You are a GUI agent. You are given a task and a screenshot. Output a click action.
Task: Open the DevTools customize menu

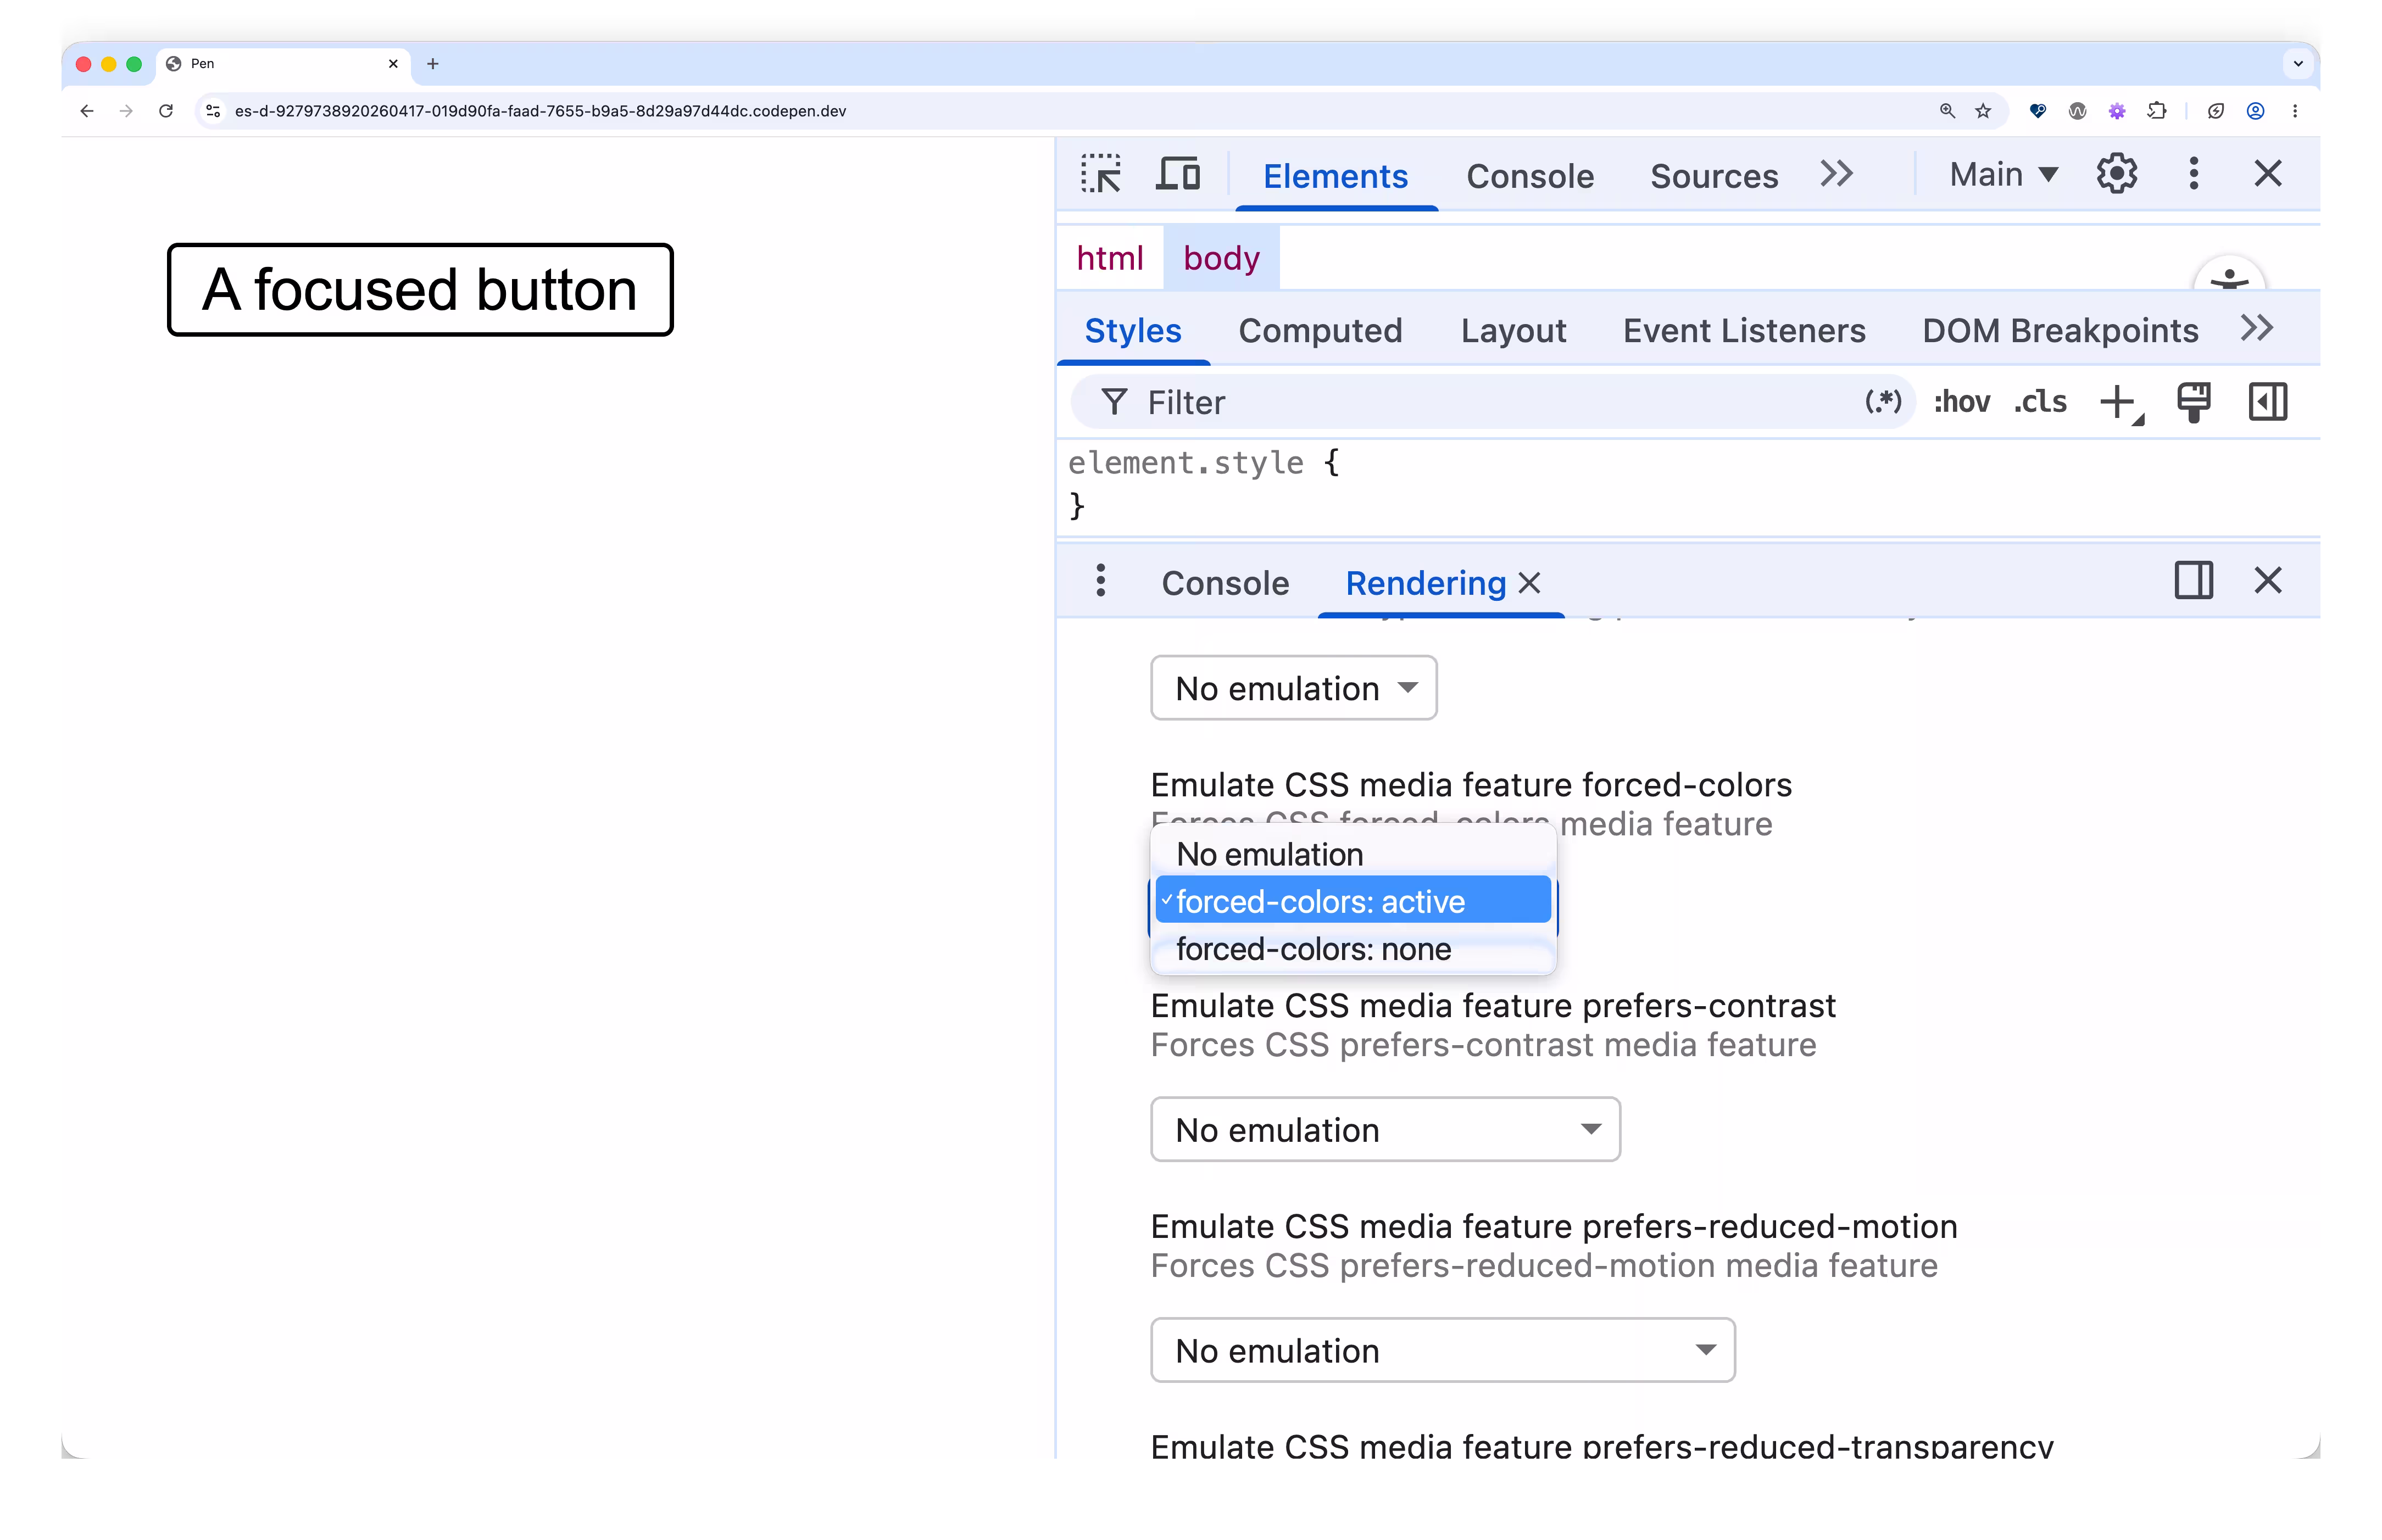[x=2193, y=173]
